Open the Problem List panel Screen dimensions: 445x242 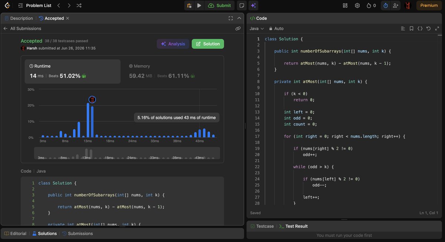point(34,6)
